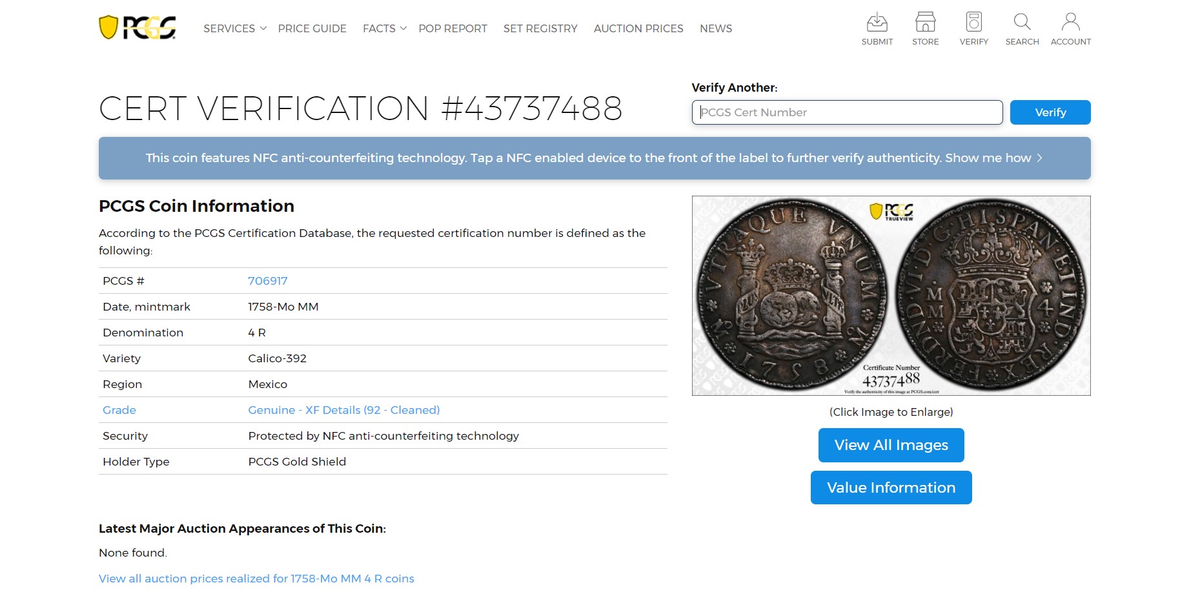Click '(Click Image to Enlarge)' caption

pyautogui.click(x=891, y=412)
